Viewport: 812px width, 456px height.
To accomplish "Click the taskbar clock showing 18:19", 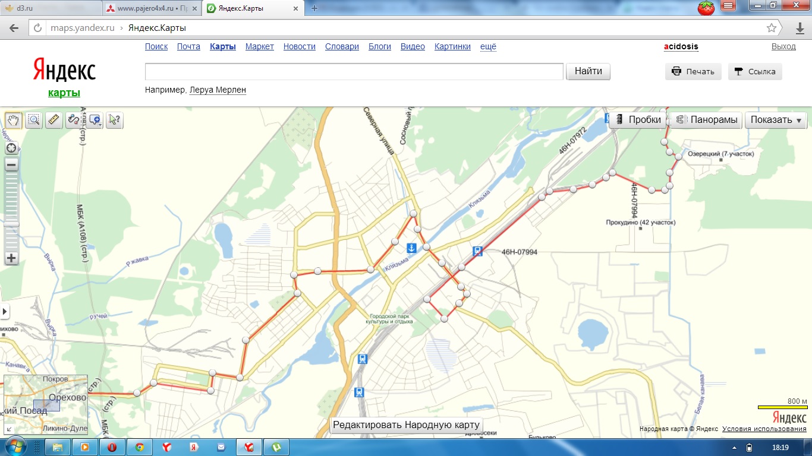I will pos(781,448).
